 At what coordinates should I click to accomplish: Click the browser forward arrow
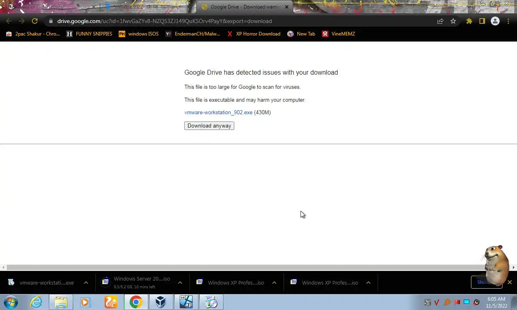click(22, 21)
